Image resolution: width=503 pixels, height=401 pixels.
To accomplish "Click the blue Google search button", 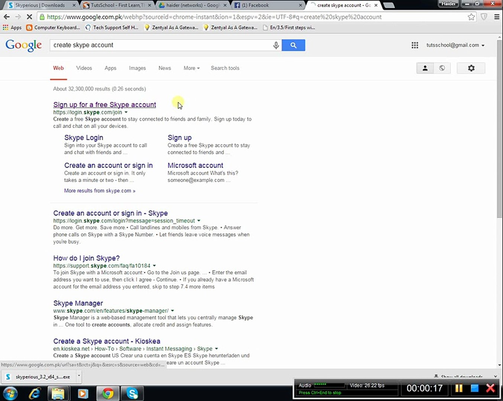I will [x=293, y=45].
